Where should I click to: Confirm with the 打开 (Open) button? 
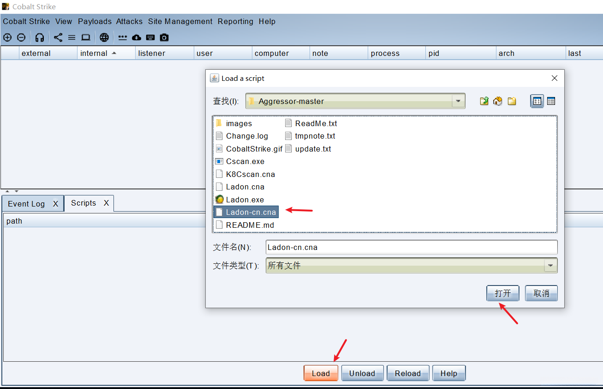pos(503,293)
